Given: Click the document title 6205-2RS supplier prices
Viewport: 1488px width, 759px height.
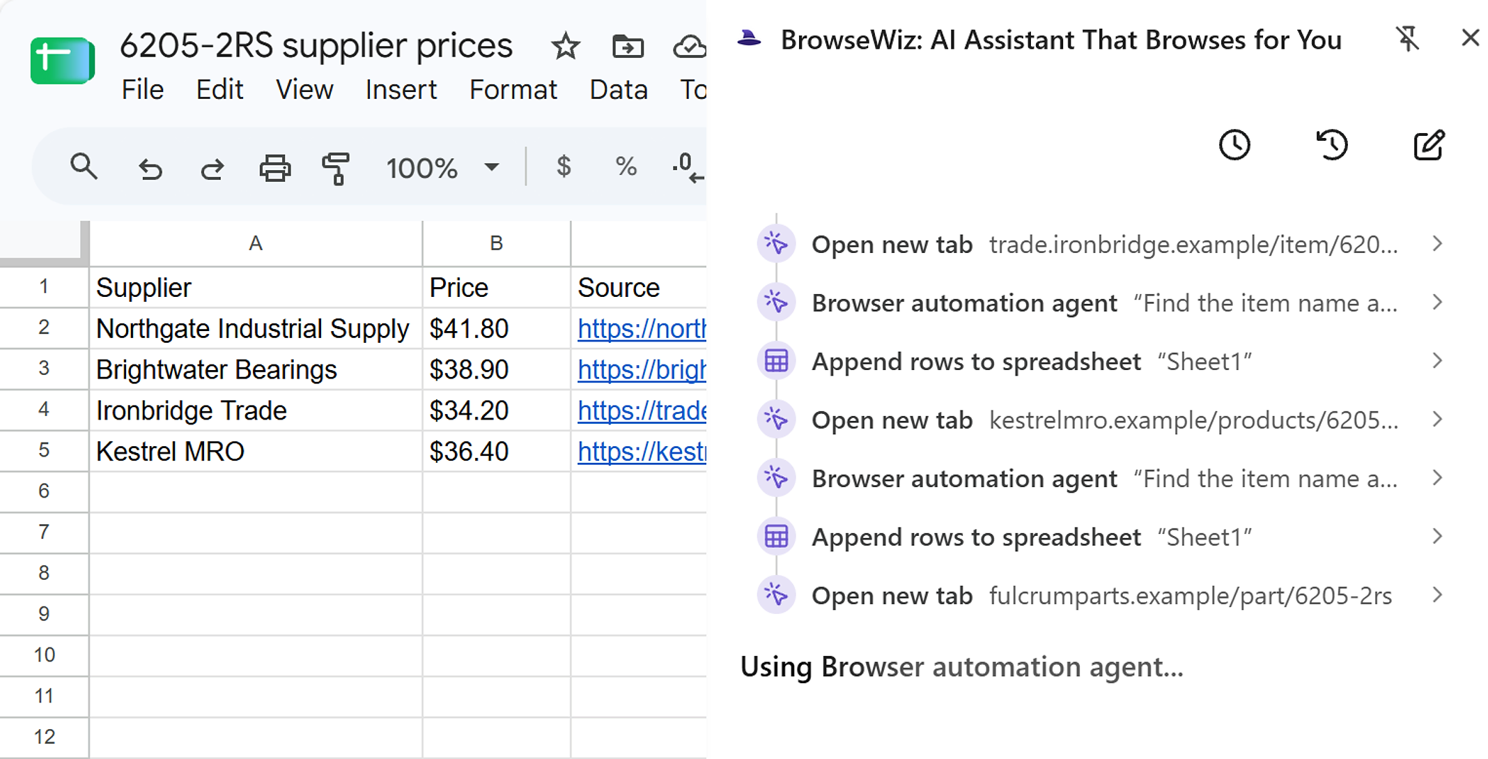Looking at the screenshot, I should coord(316,45).
